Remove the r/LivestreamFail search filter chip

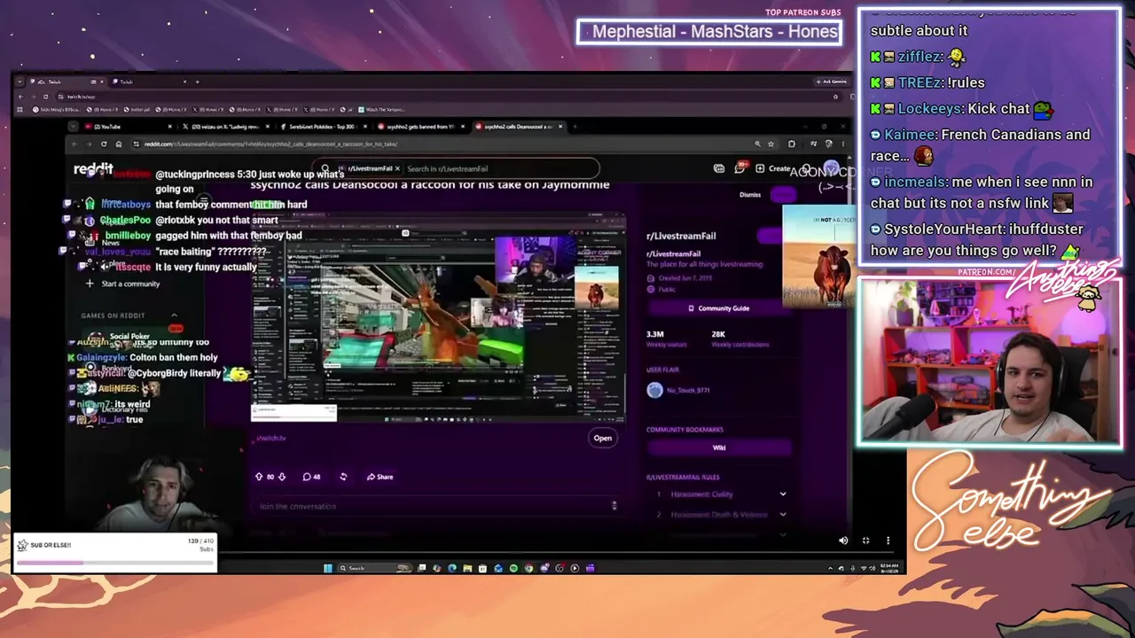[x=397, y=168]
